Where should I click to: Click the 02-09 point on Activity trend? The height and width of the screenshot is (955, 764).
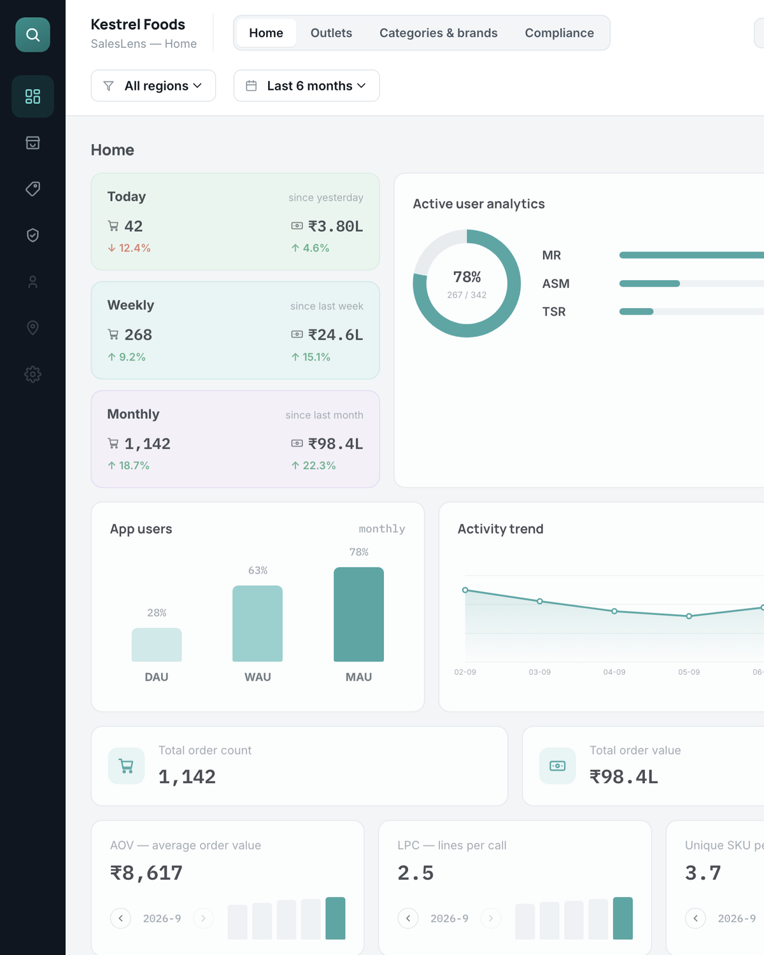click(x=465, y=590)
